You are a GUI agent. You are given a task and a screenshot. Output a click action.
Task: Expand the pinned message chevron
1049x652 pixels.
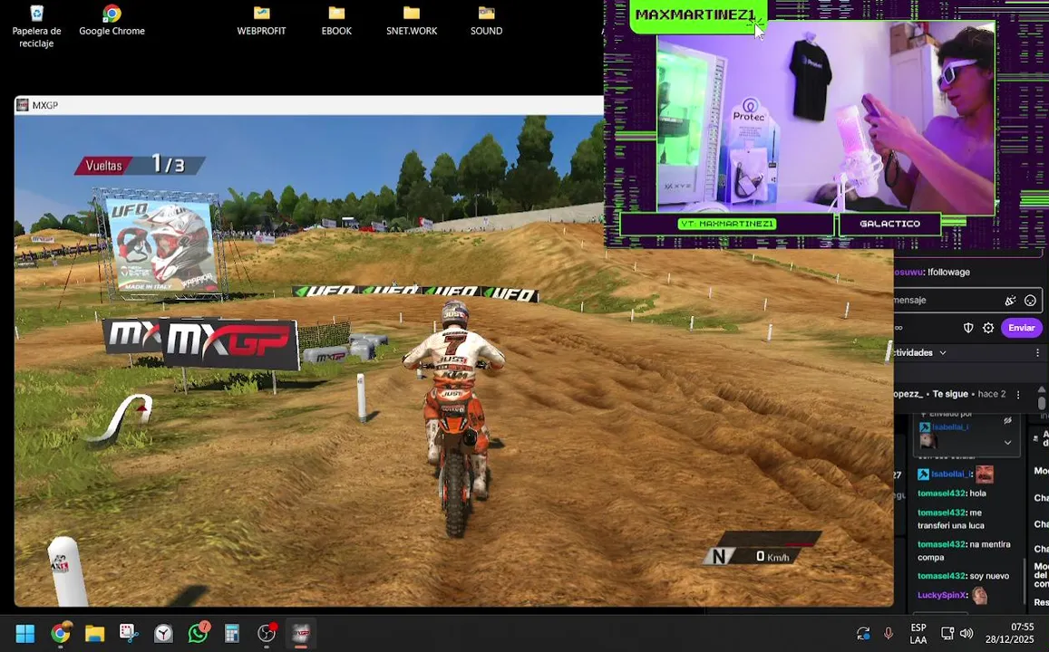pyautogui.click(x=1007, y=442)
